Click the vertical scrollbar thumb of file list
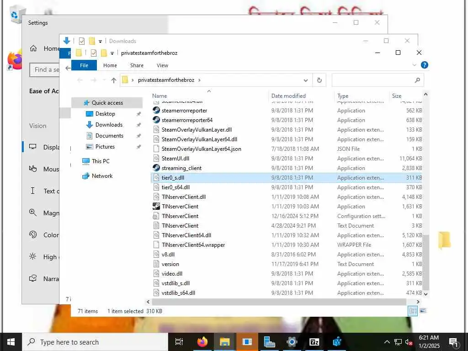Screen dimensions: 468x351 click(x=425, y=262)
